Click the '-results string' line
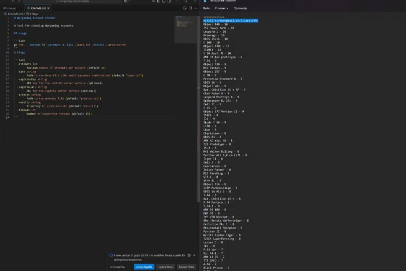Viewport: 406px width, 271px height. click(29, 102)
